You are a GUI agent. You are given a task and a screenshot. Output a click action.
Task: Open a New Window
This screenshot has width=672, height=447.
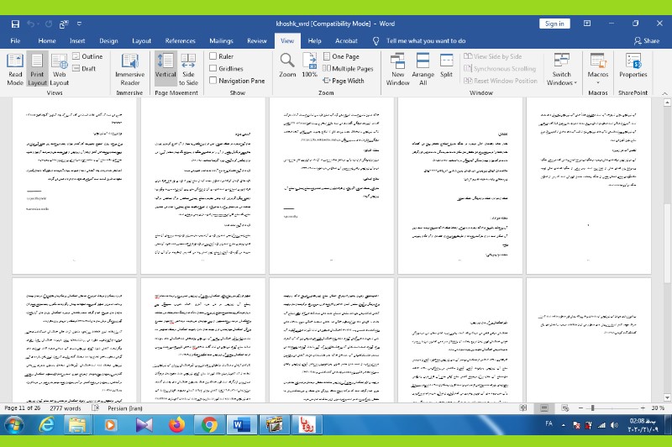pos(397,69)
